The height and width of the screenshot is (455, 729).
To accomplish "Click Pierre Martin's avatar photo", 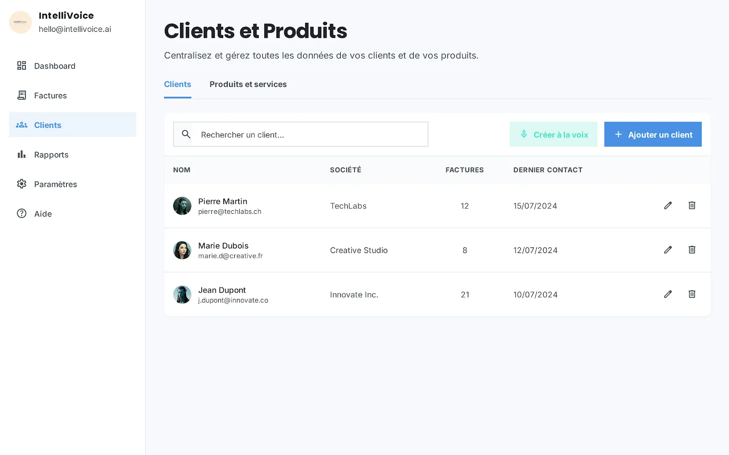I will point(182,206).
